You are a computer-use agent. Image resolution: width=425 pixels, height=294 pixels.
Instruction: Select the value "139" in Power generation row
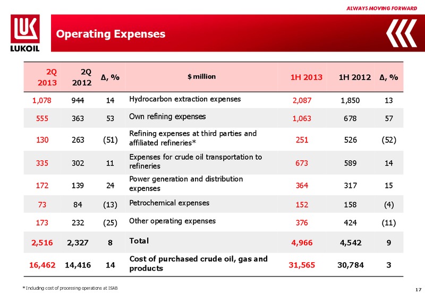pos(78,185)
